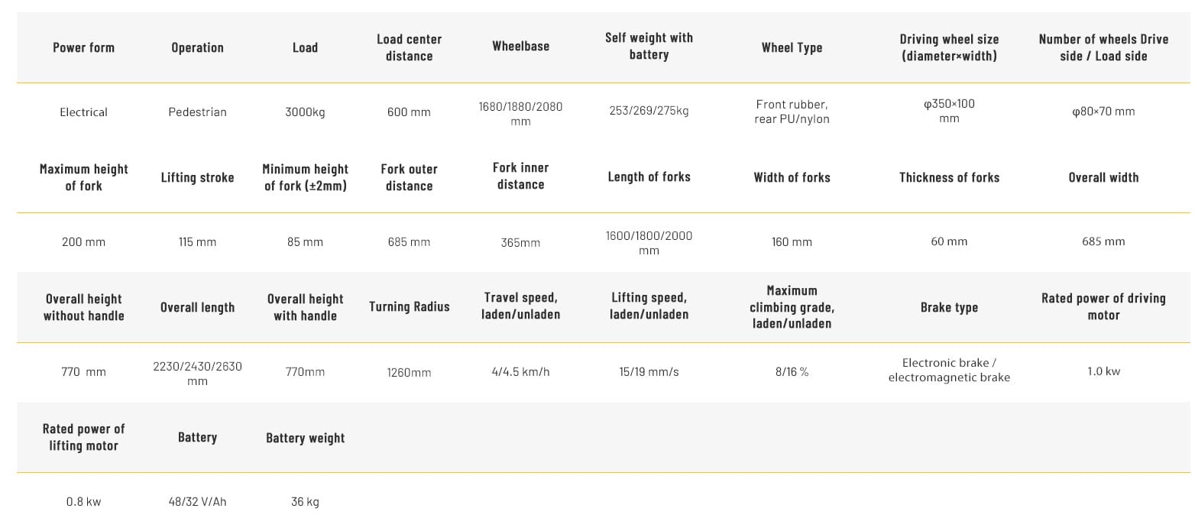Select the 3000kg load value
This screenshot has height=531, width=1195.
click(305, 112)
